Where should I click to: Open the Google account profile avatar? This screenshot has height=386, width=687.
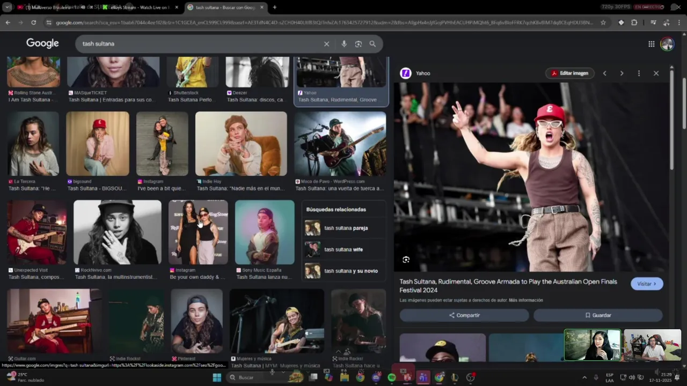coord(667,44)
